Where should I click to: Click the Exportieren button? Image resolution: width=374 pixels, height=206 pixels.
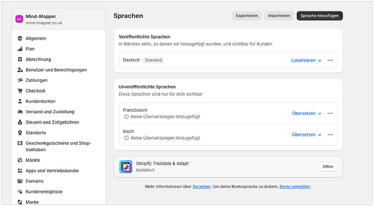click(247, 16)
